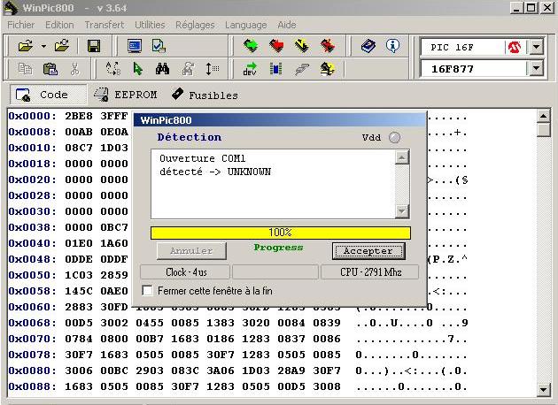Click the A-to-B replace icon

(x=113, y=69)
